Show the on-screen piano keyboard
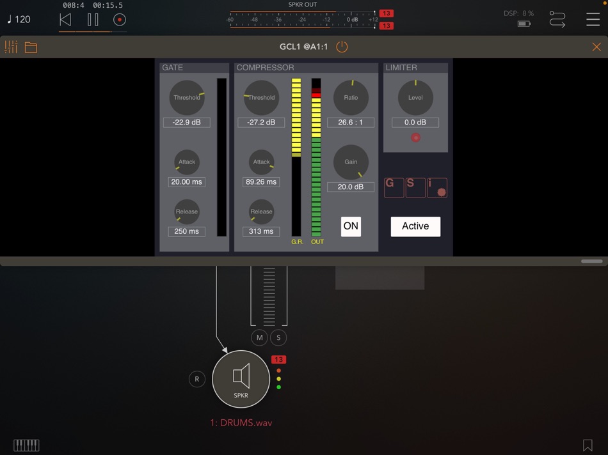608x455 pixels. tap(26, 445)
